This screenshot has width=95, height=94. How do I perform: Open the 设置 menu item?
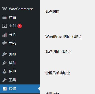[x=20, y=89]
